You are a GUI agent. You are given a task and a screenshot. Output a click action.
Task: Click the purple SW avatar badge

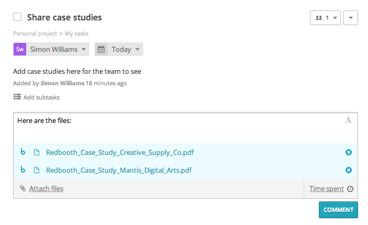point(20,49)
